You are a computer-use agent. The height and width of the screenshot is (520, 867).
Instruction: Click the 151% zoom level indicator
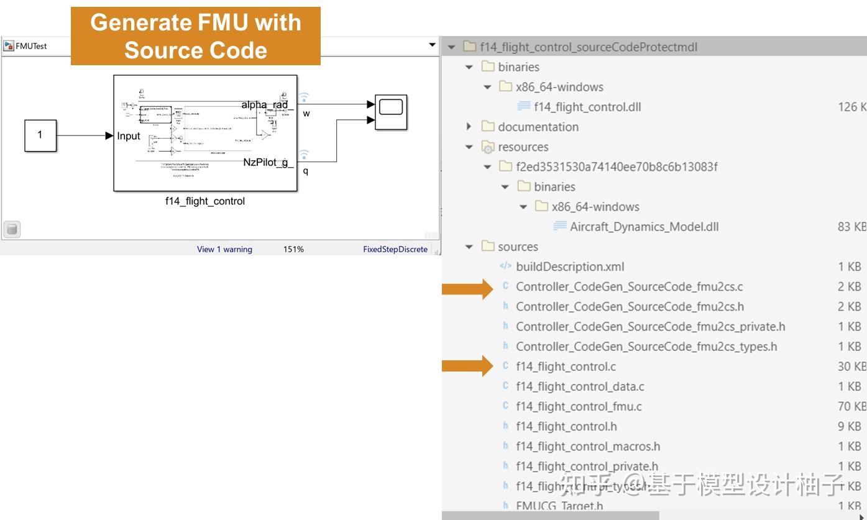point(293,249)
